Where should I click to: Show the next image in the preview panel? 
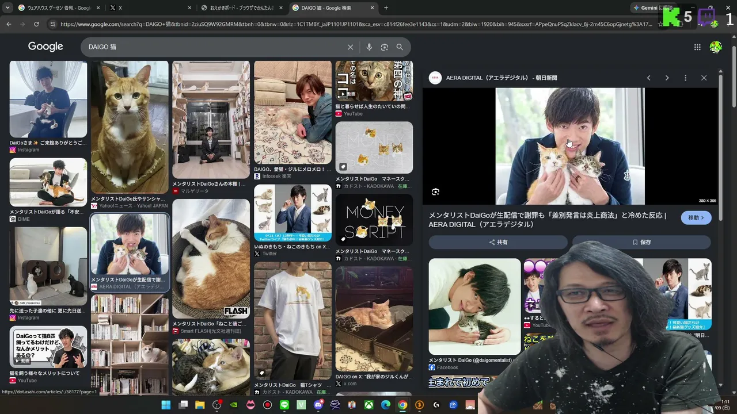[667, 78]
